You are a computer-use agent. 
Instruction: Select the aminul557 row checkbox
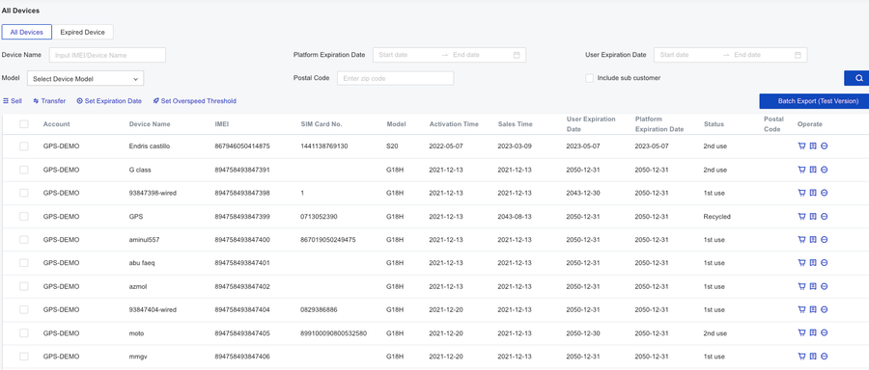point(24,240)
